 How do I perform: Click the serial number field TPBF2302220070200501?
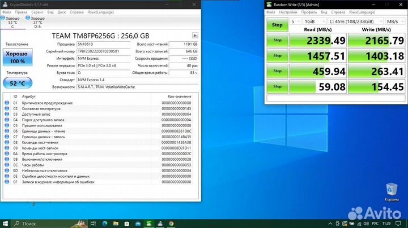point(103,51)
